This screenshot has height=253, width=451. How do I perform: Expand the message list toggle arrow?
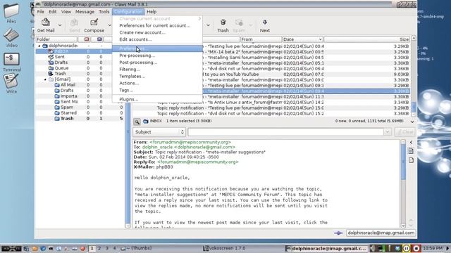[x=412, y=122]
